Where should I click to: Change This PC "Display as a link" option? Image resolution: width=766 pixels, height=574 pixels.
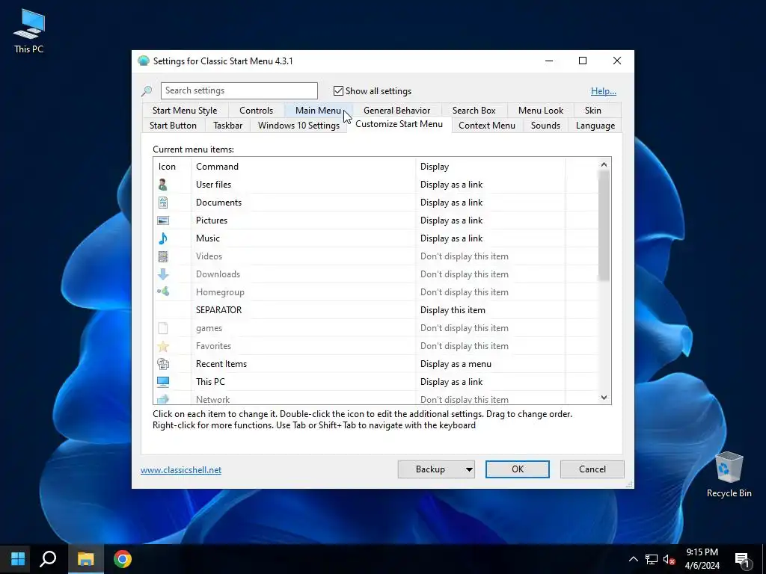(x=451, y=382)
